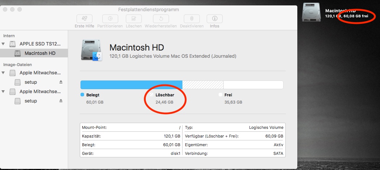Image resolution: width=380 pixels, height=170 pixels.
Task: Click the 60,01 GB Belegt value
Action: [95, 102]
